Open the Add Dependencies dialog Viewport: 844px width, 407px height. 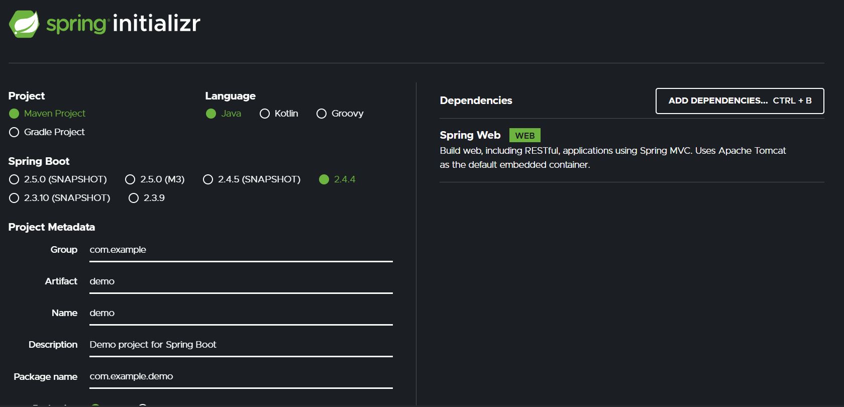tap(740, 101)
